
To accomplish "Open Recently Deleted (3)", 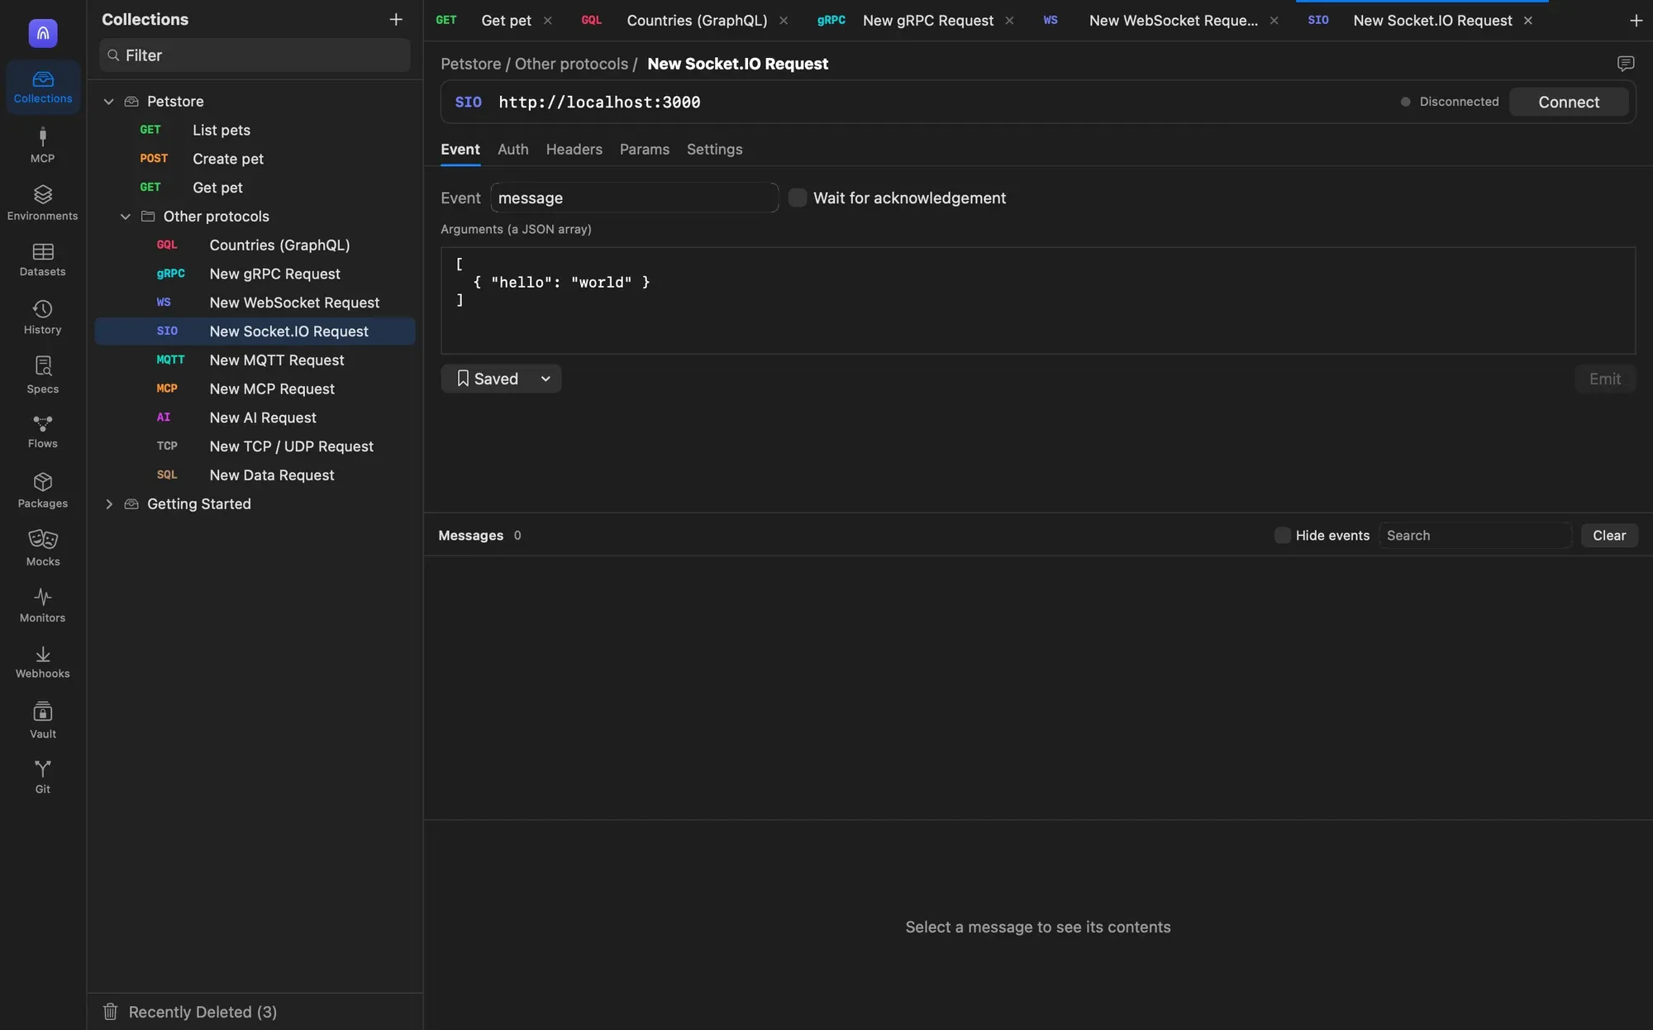I will (x=202, y=1012).
